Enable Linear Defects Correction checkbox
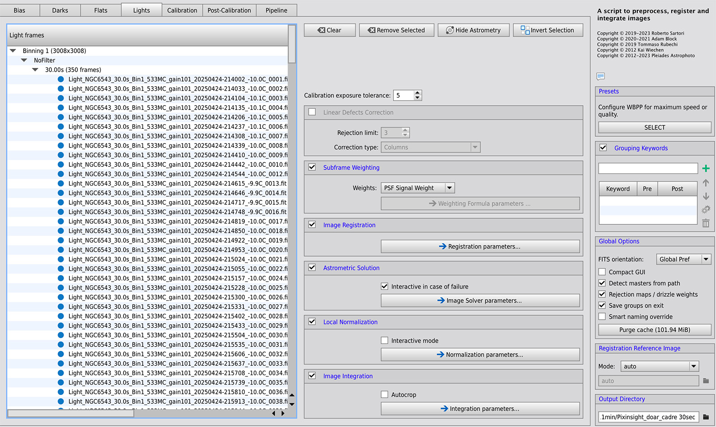 312,112
